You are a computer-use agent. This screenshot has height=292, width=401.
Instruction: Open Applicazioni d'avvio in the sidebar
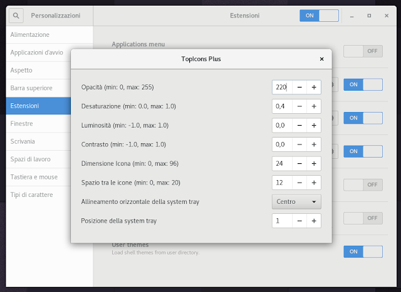coord(38,53)
